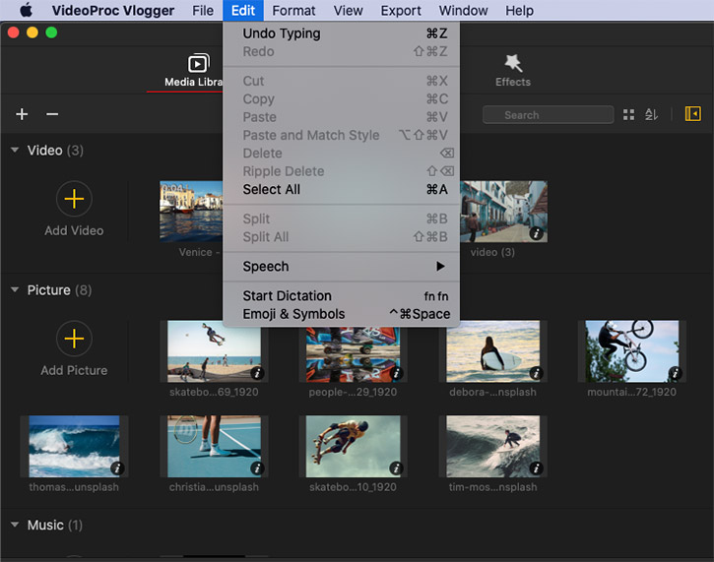Collapse the Music section
This screenshot has width=714, height=562.
(x=15, y=526)
